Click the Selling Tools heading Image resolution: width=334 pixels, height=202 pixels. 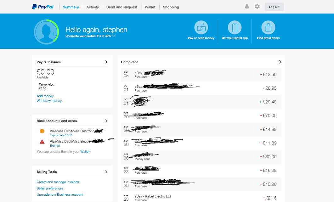coord(47,172)
